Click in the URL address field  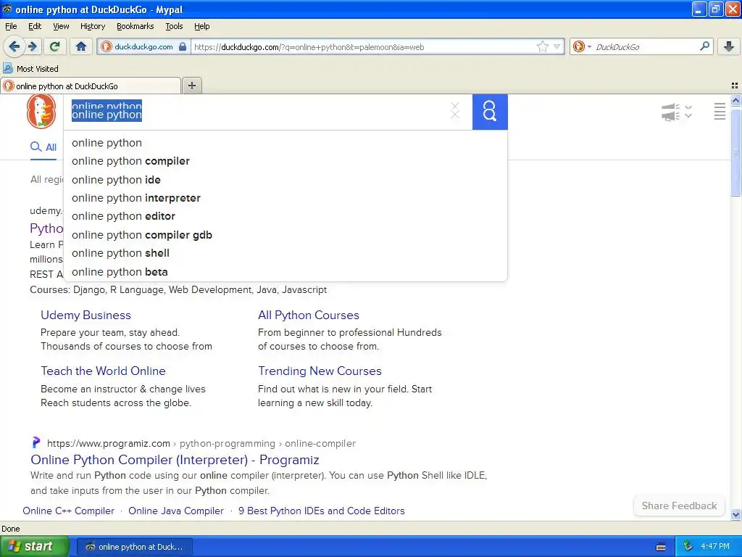[x=364, y=46]
